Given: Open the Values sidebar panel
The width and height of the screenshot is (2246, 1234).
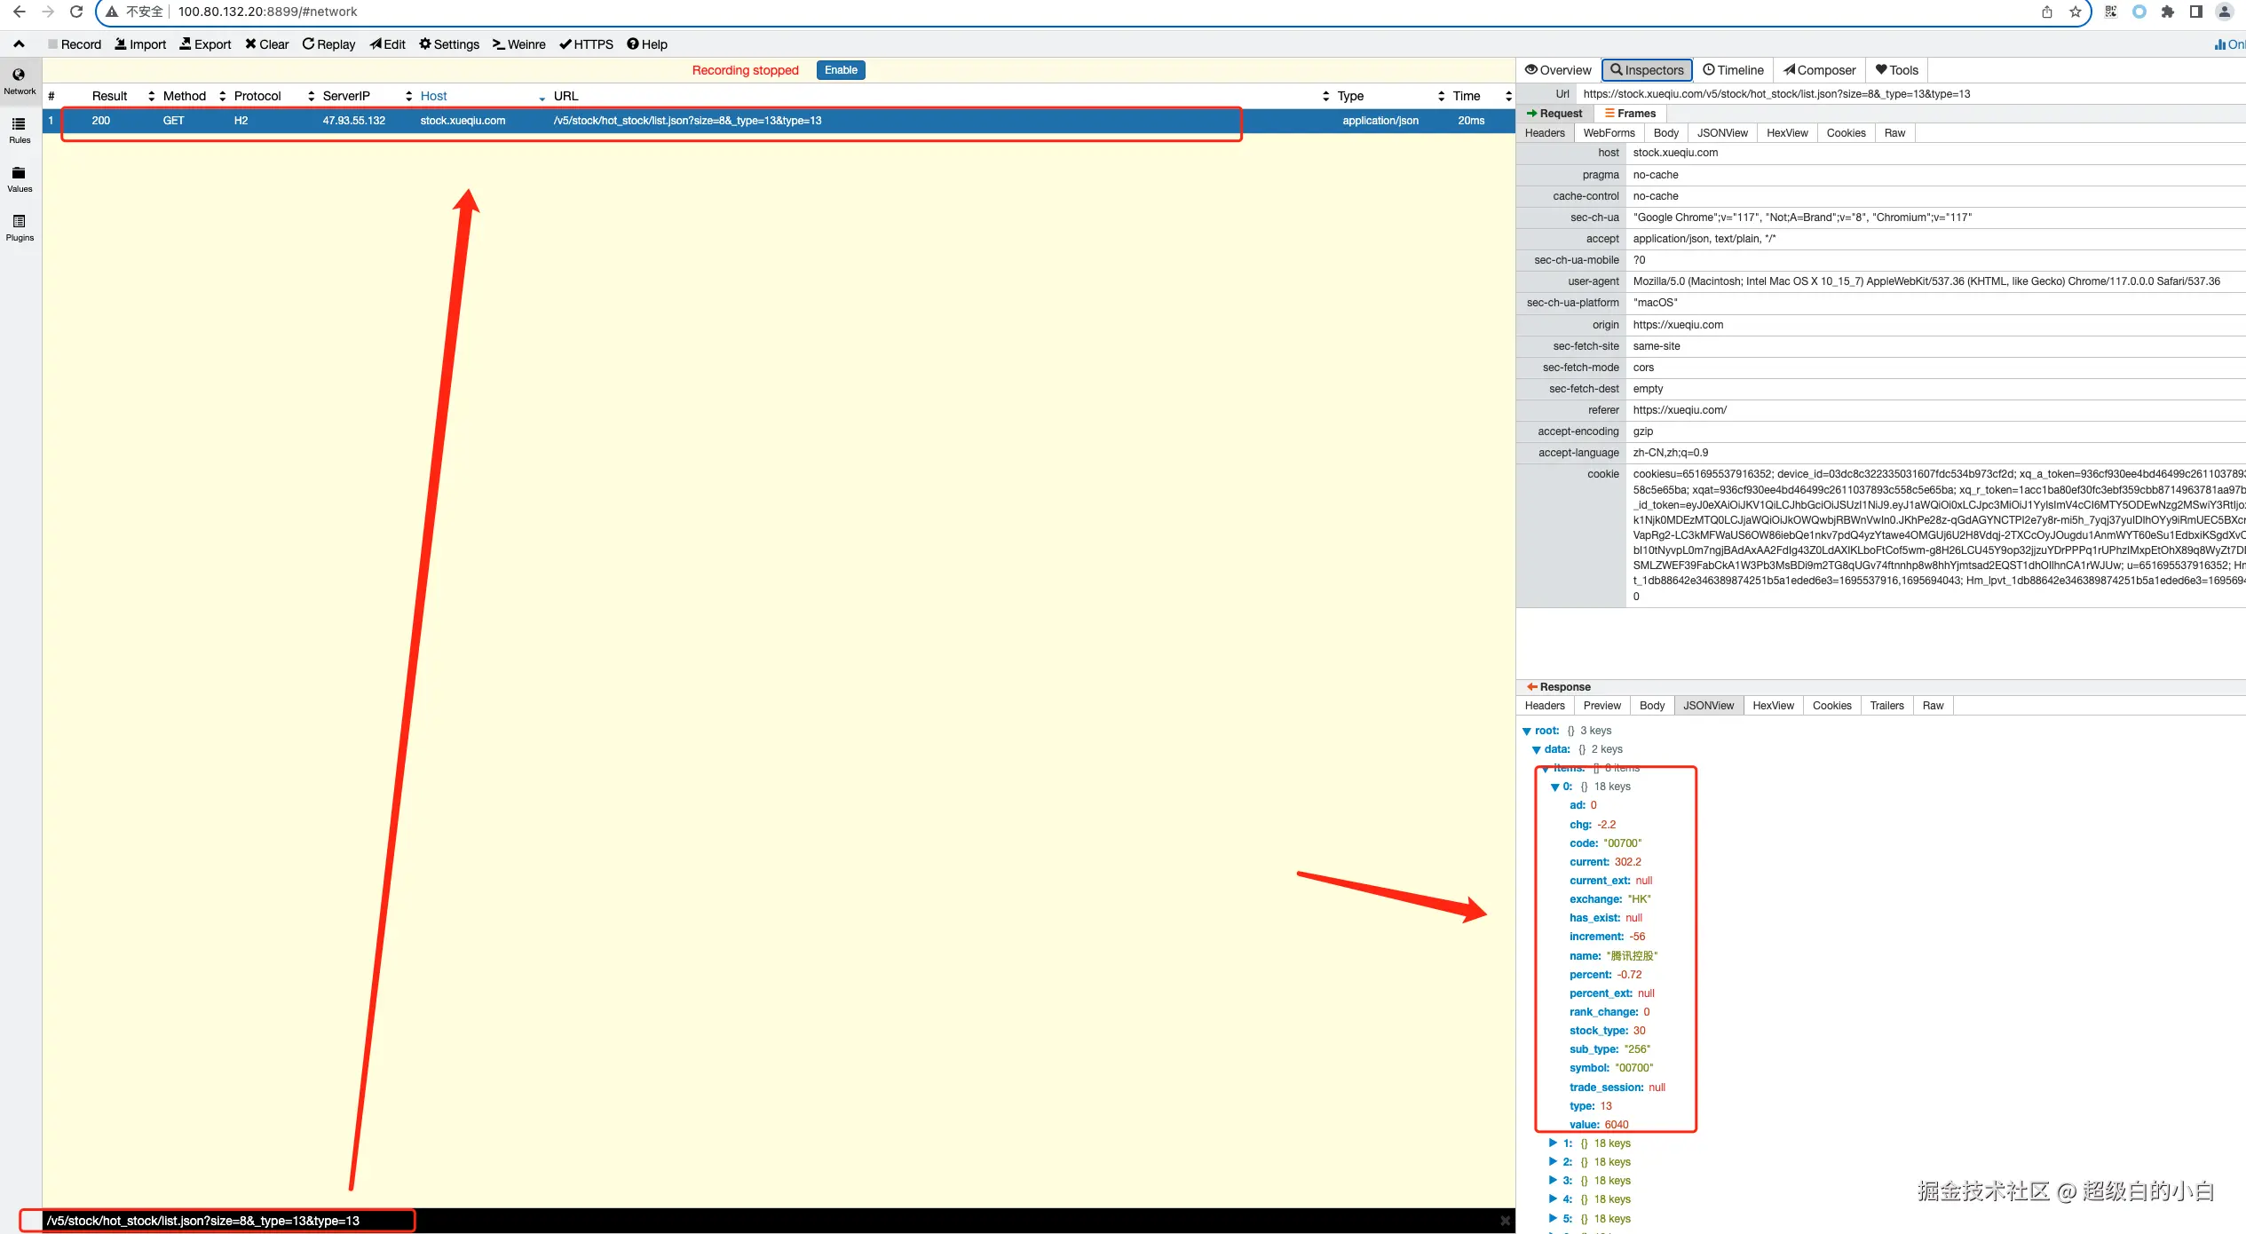Looking at the screenshot, I should tap(20, 178).
